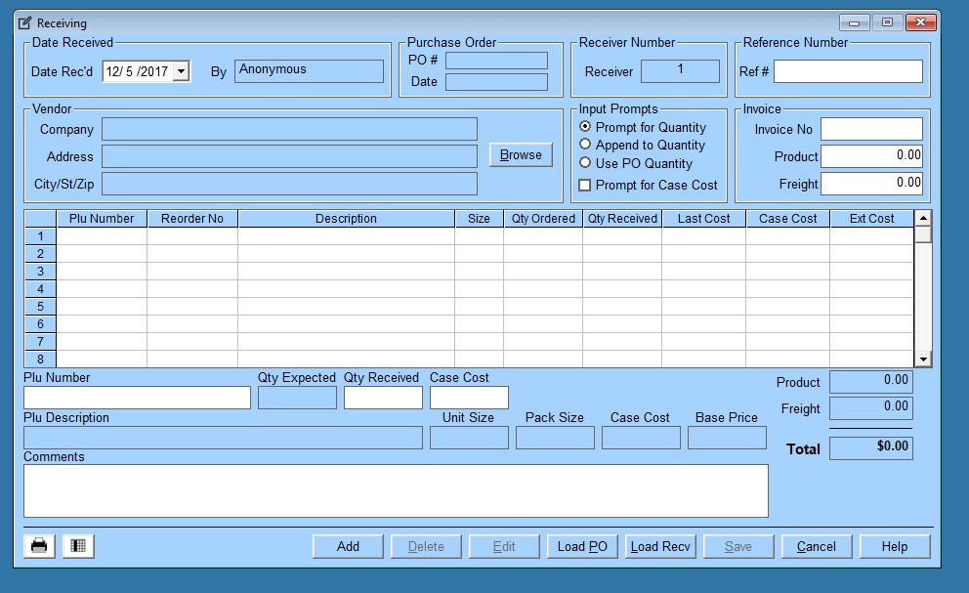
Task: Select Append to Quantity radio button
Action: click(584, 144)
